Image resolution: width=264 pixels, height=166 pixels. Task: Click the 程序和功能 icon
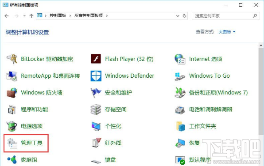(x=12, y=109)
